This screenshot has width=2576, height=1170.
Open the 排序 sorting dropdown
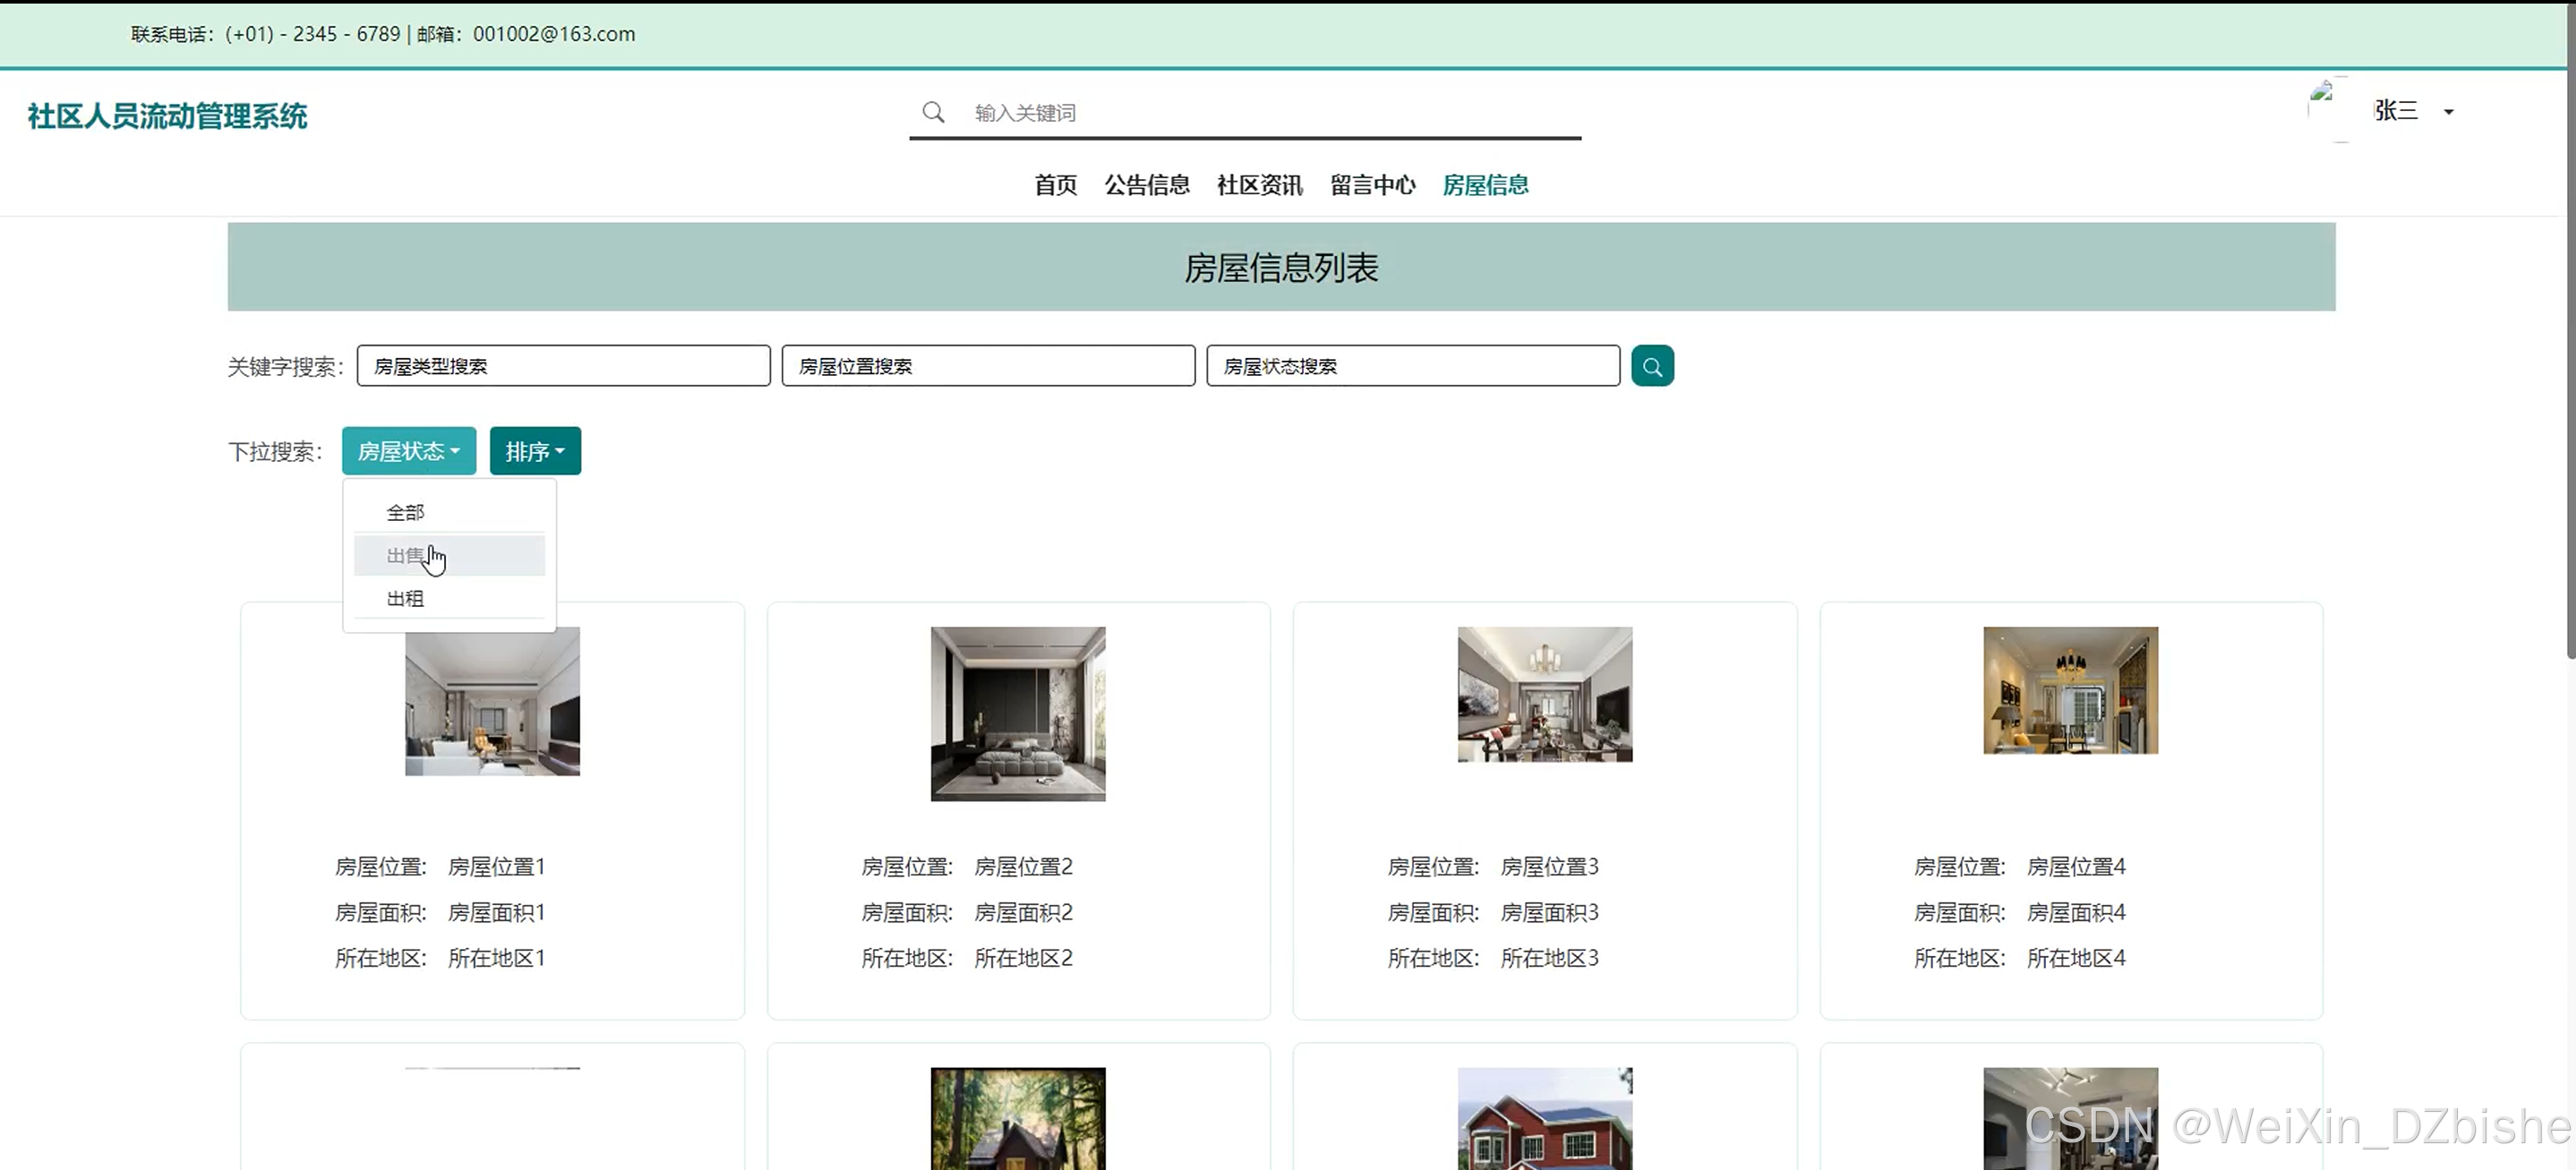[x=534, y=451]
